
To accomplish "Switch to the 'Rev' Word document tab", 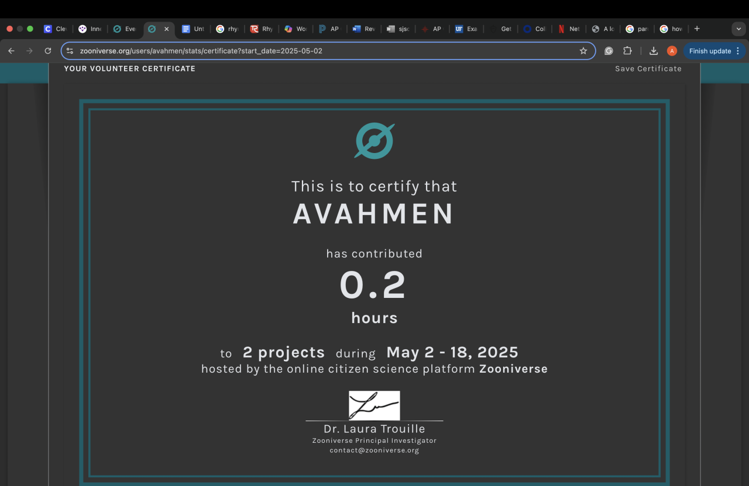I will pyautogui.click(x=363, y=29).
